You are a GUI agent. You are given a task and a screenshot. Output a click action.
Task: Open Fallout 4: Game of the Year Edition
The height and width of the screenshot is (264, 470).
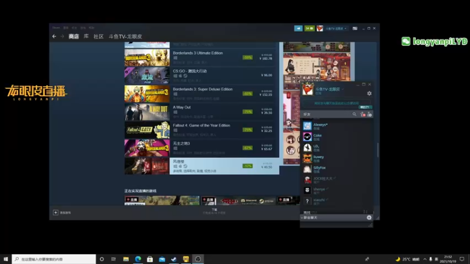tap(200, 130)
